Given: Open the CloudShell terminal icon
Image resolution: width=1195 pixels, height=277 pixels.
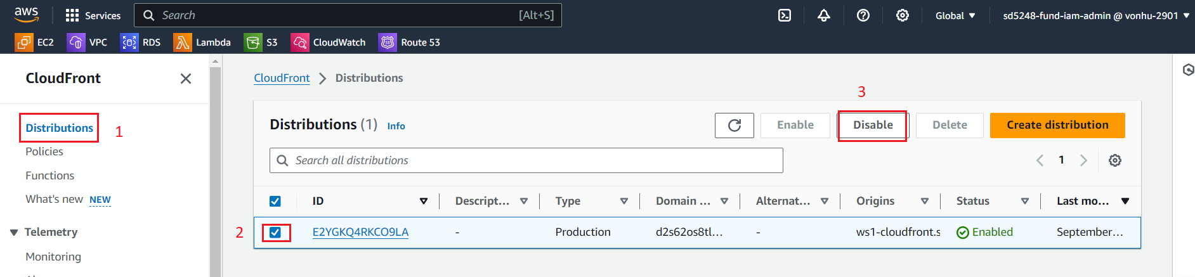Looking at the screenshot, I should [785, 15].
